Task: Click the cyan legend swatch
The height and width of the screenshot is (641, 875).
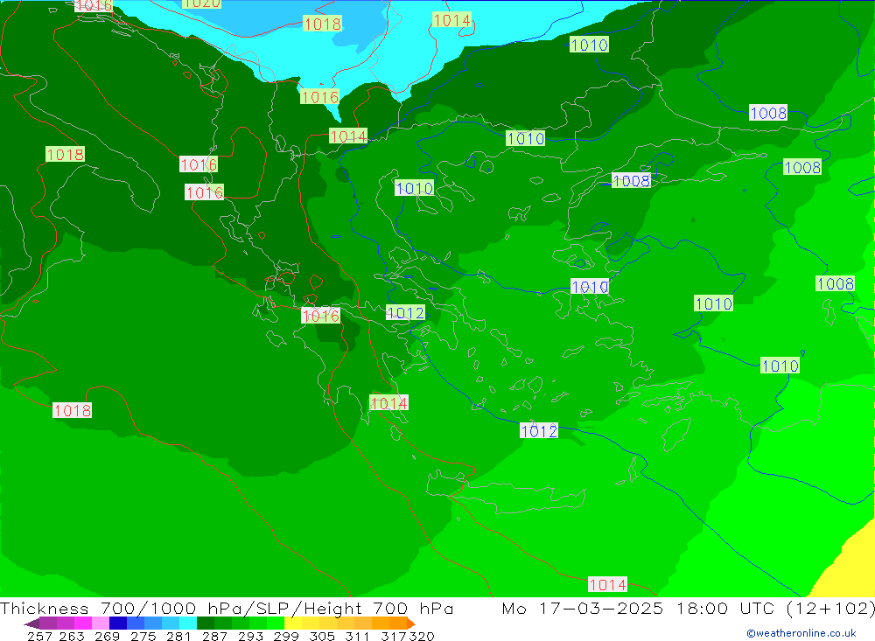Action: click(188, 624)
